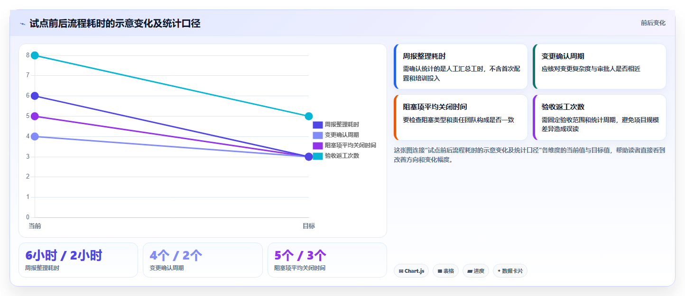
Task: Click the purple data point at 5
Action: tap(35, 116)
